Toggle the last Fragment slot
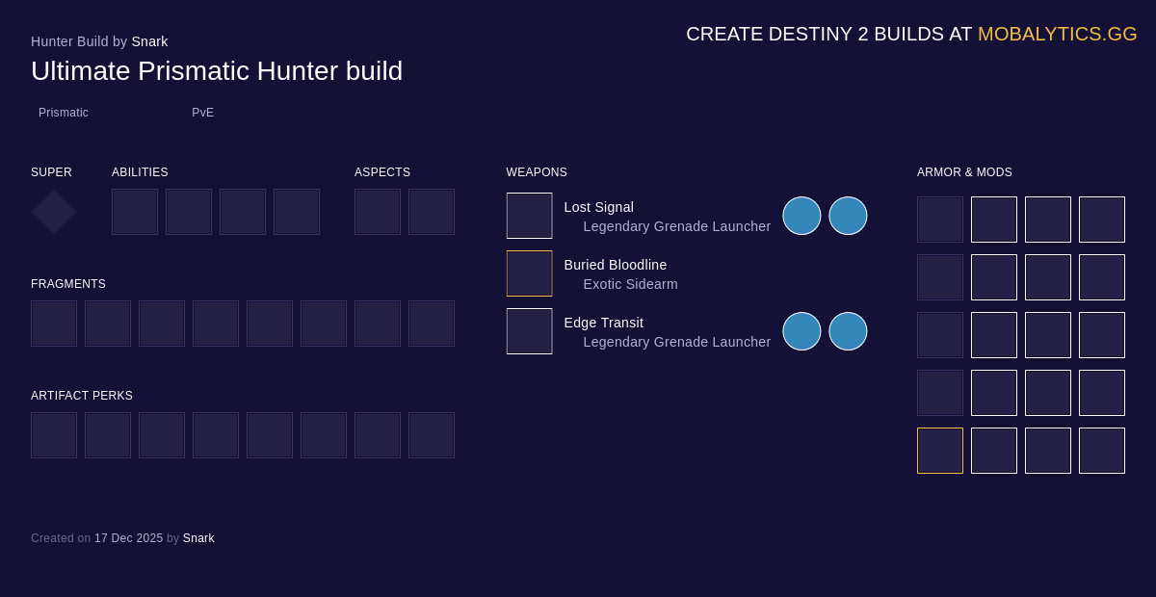1156x597 pixels. [x=432, y=324]
